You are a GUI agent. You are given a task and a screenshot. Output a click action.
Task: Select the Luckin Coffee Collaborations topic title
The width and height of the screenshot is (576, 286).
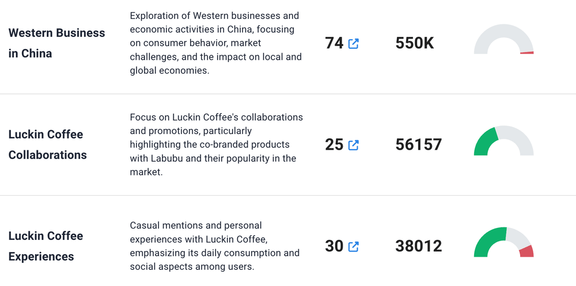coord(47,144)
